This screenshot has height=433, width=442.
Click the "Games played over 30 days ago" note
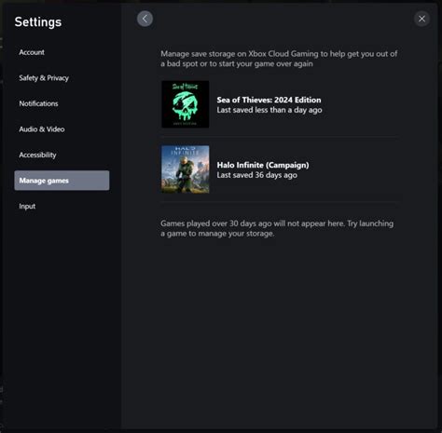point(277,228)
